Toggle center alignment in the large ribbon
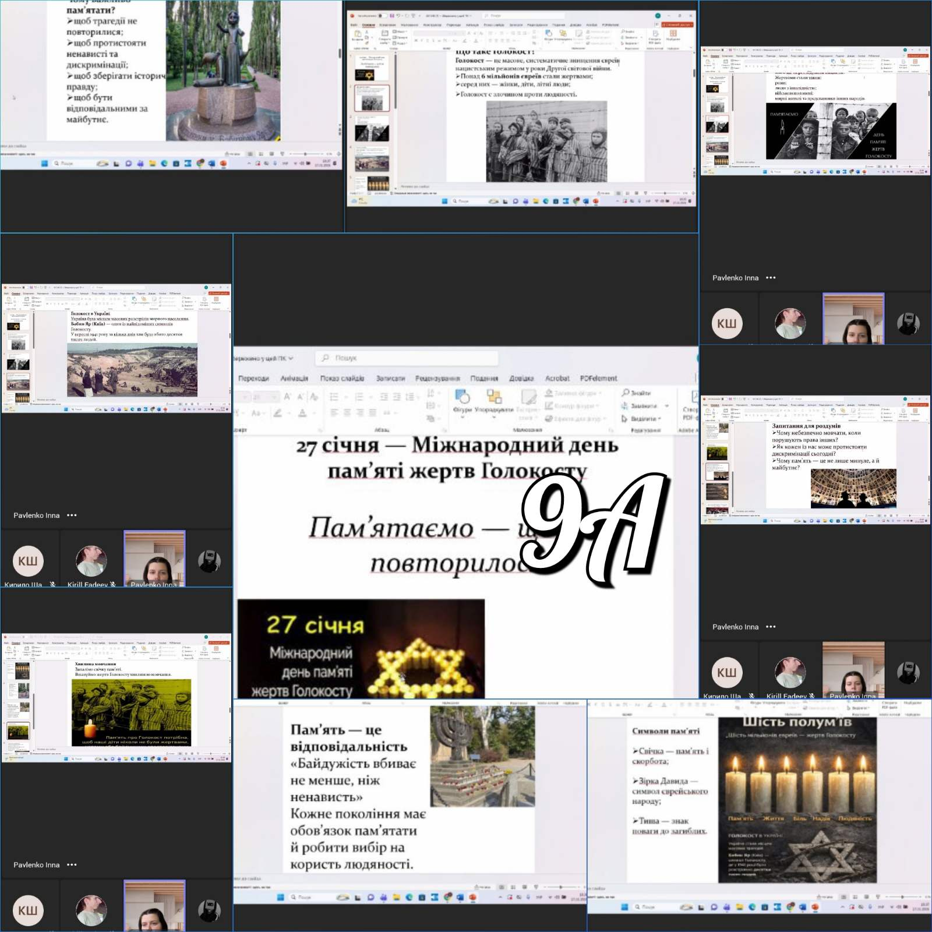The image size is (932, 932). point(347,412)
